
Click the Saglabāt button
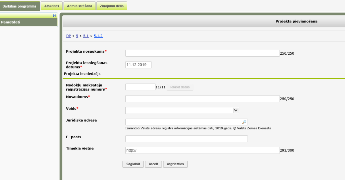point(133,164)
